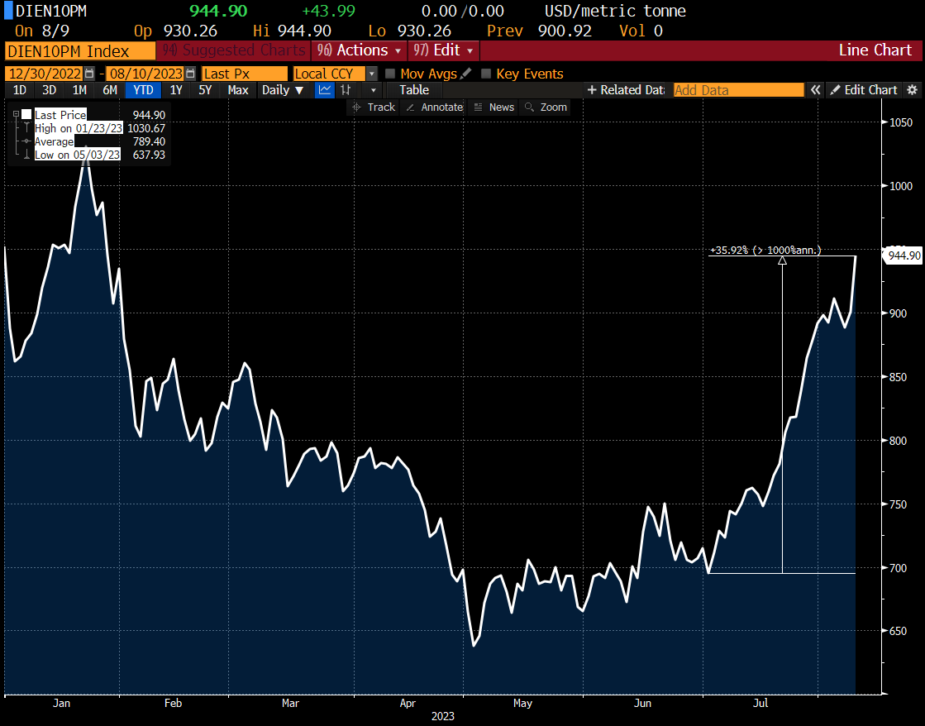925x726 pixels.
Task: Collapse the legend tree box
Action: coord(16,114)
